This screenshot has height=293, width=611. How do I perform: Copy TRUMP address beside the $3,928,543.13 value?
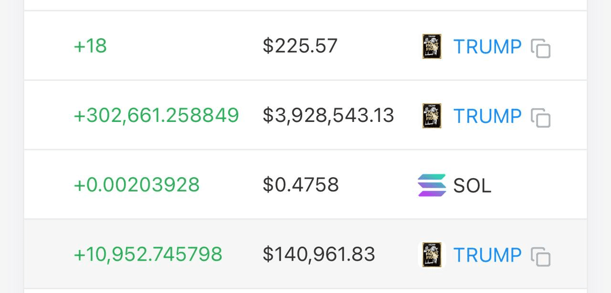pyautogui.click(x=541, y=118)
